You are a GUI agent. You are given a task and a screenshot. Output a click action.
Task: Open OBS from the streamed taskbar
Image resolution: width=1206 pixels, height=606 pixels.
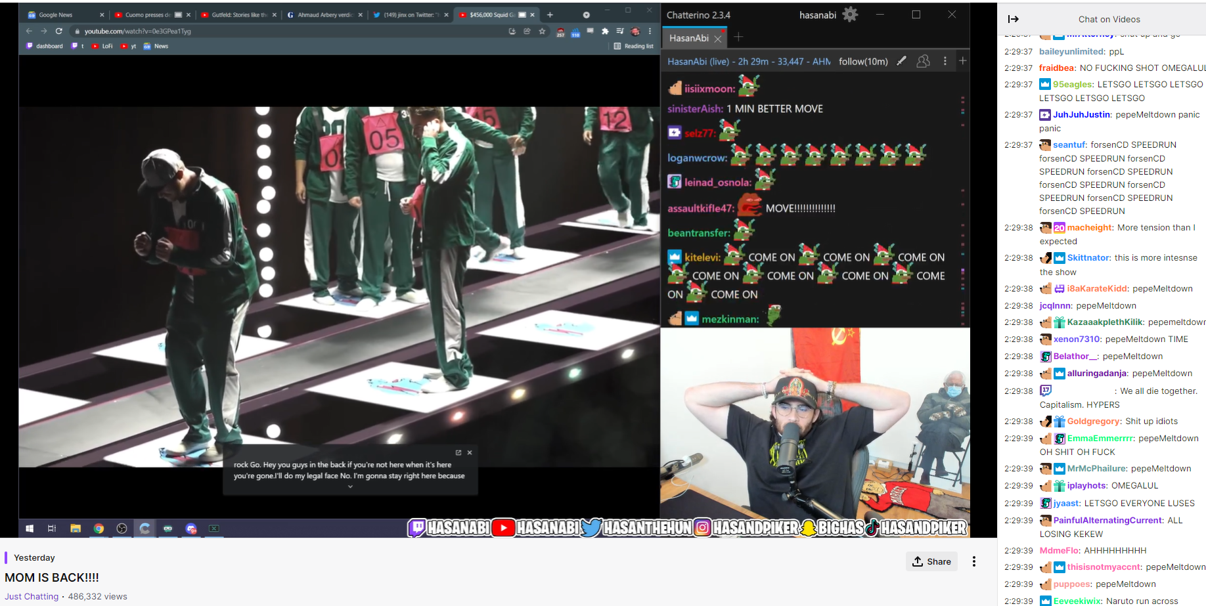tap(122, 529)
